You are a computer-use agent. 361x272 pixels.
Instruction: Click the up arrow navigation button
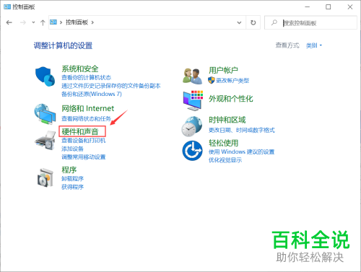click(x=43, y=22)
